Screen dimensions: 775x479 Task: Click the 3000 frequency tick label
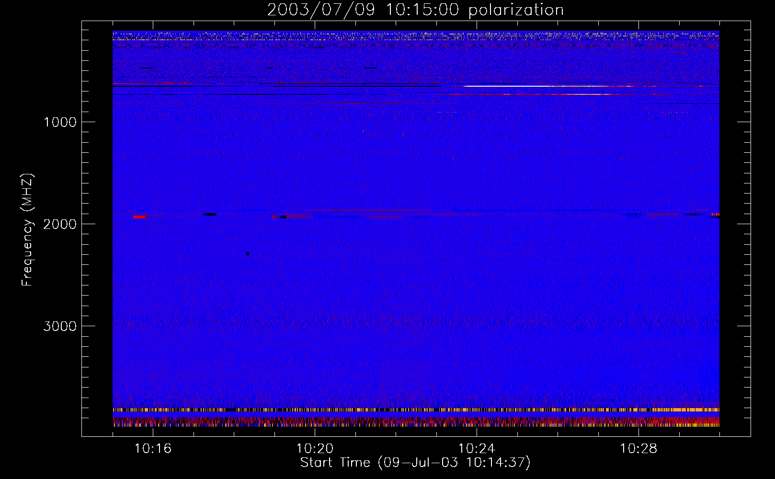(60, 326)
